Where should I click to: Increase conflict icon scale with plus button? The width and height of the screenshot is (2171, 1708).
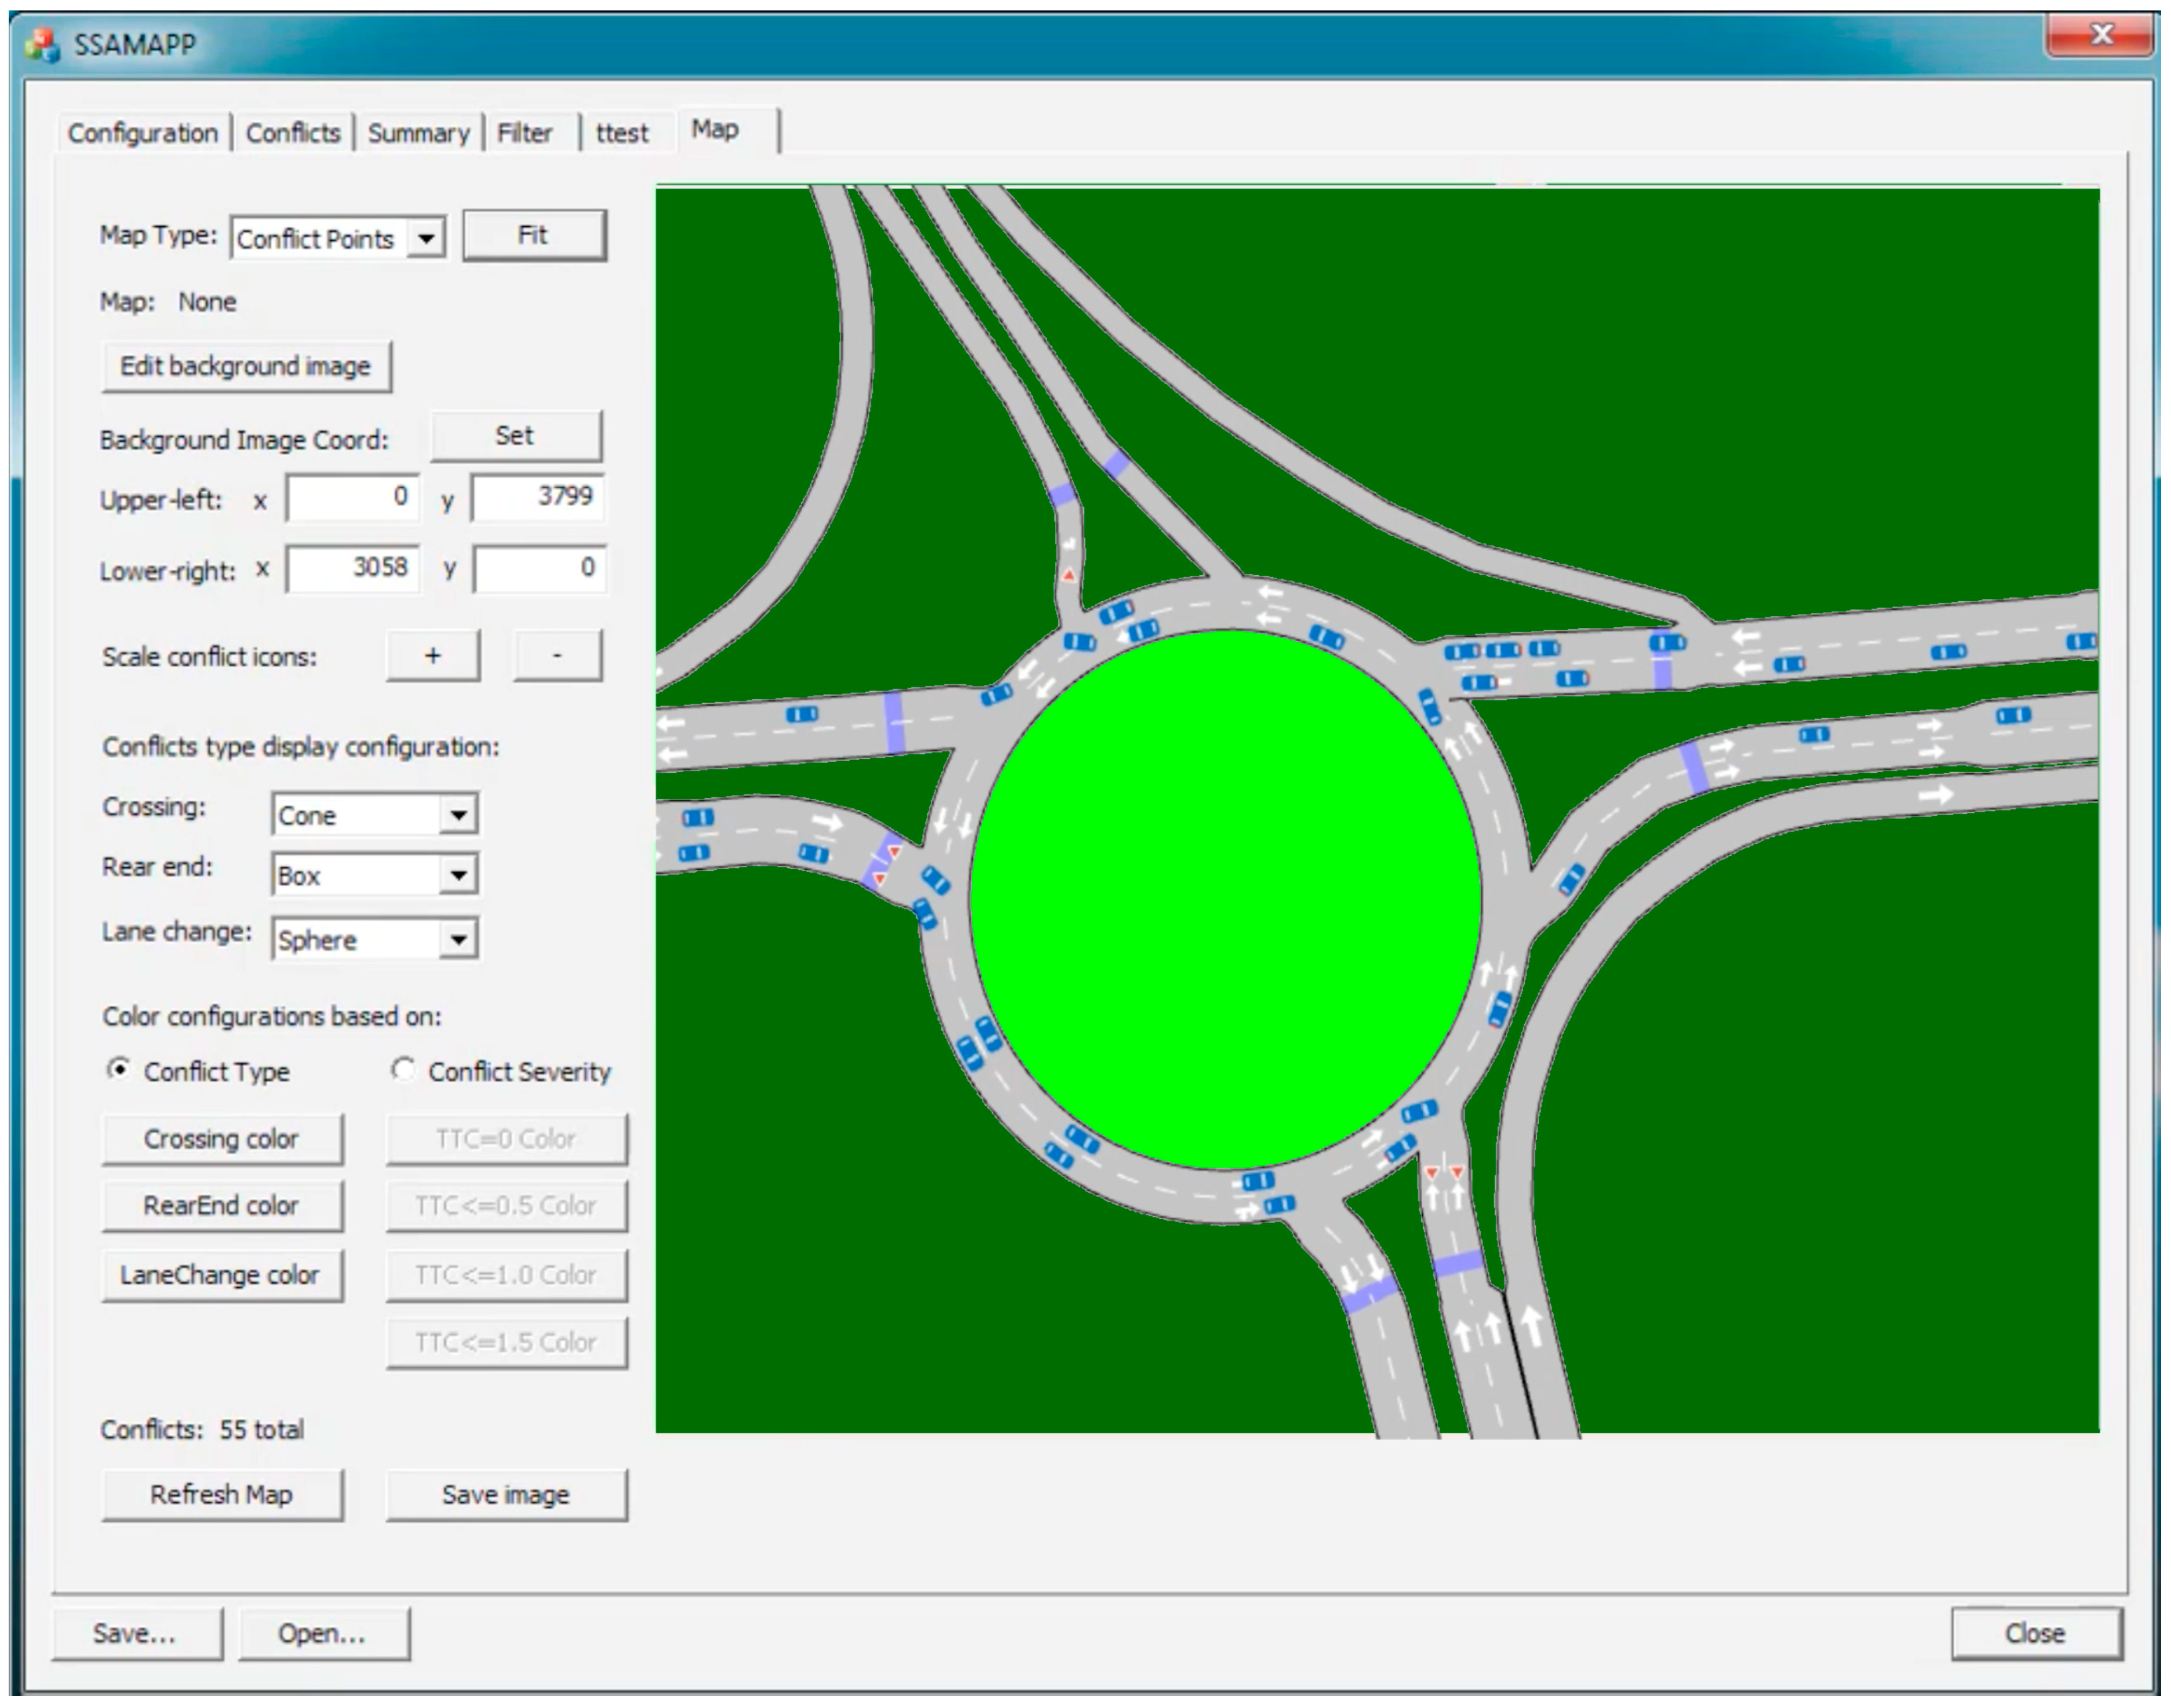tap(433, 656)
